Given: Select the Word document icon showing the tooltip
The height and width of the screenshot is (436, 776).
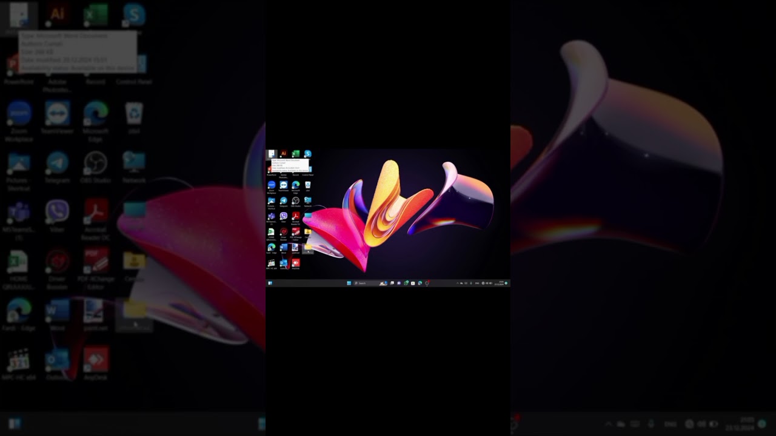Looking at the screenshot, I should coord(272,154).
